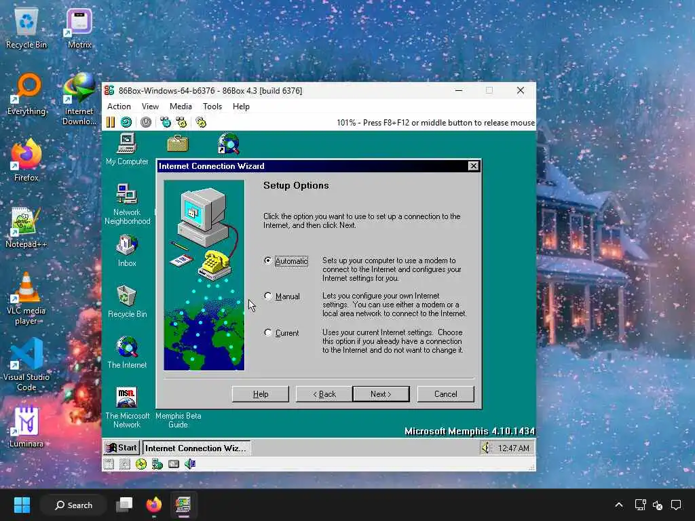Open the Action menu
This screenshot has width=695, height=521.
(119, 107)
